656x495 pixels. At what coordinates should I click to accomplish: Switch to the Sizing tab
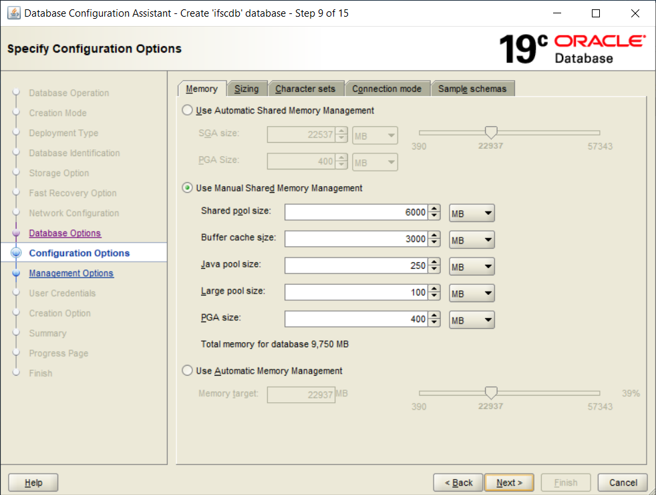[x=247, y=89]
